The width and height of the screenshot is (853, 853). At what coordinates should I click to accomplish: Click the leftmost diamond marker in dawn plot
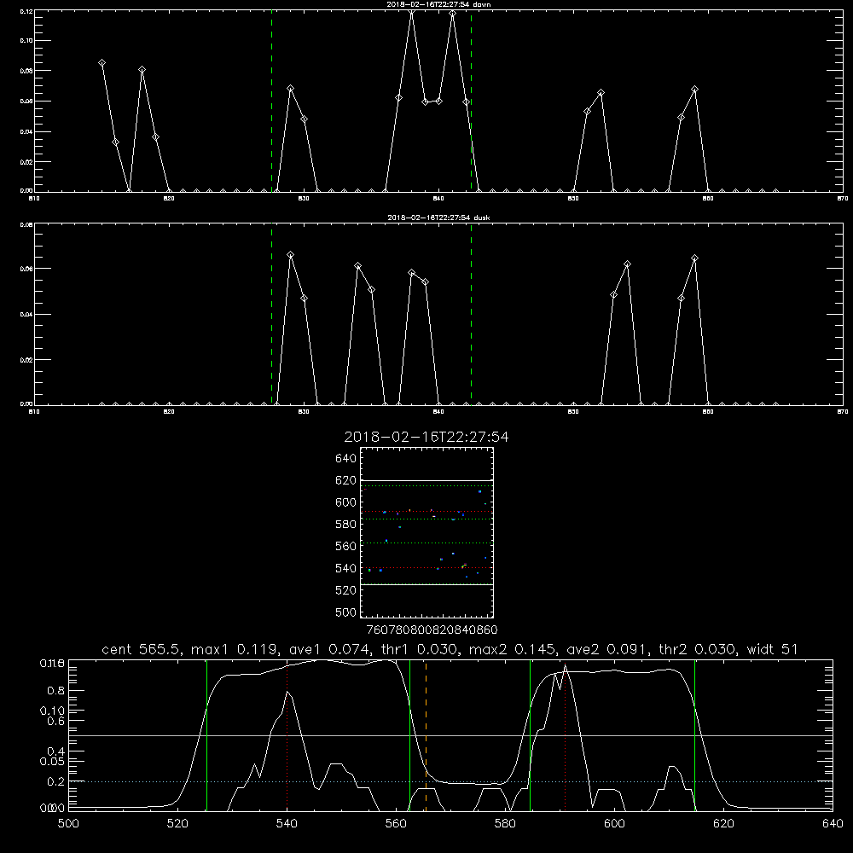click(x=102, y=63)
